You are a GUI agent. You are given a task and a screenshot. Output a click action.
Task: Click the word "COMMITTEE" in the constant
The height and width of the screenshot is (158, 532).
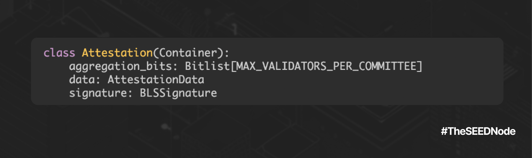388,66
